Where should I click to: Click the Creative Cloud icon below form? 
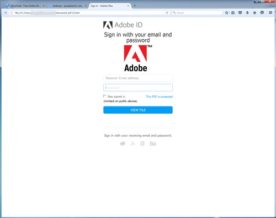(123, 143)
